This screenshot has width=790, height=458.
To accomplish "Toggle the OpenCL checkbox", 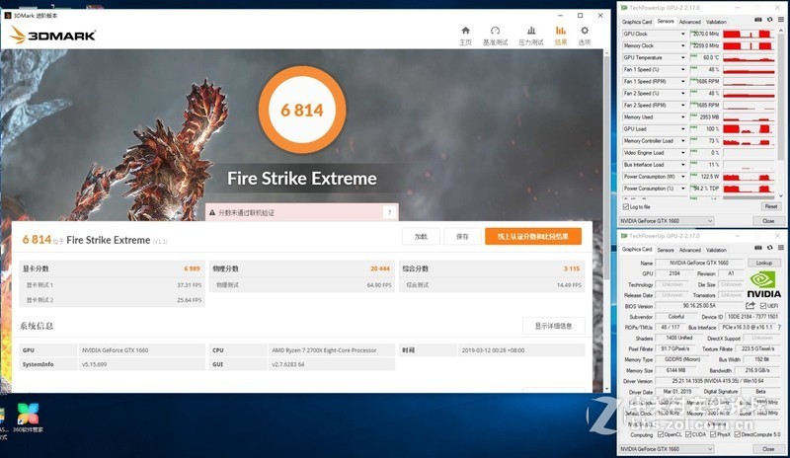I will 660,434.
